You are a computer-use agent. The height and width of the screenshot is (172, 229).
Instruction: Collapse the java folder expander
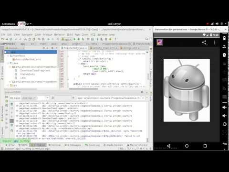(x=8, y=63)
